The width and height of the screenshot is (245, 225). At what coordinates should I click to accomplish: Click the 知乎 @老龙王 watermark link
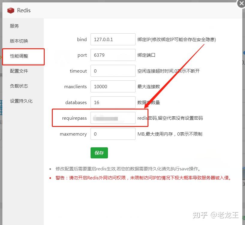click(217, 215)
